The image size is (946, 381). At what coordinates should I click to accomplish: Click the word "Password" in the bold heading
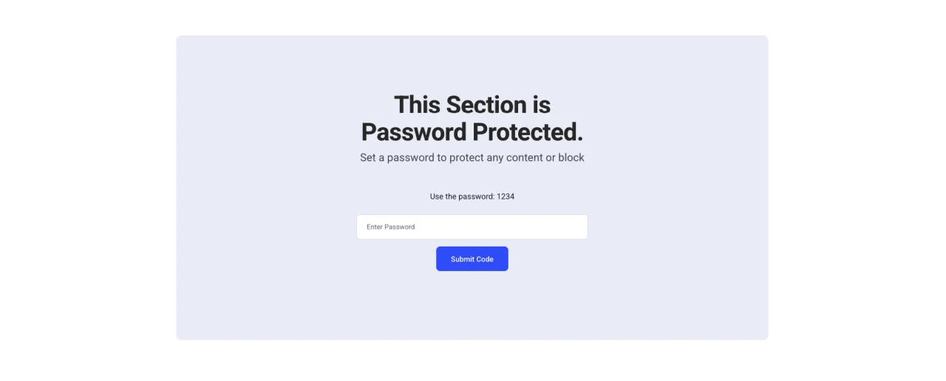coord(413,132)
